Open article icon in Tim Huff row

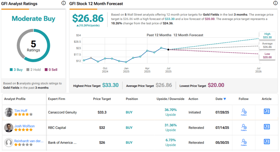(267, 111)
